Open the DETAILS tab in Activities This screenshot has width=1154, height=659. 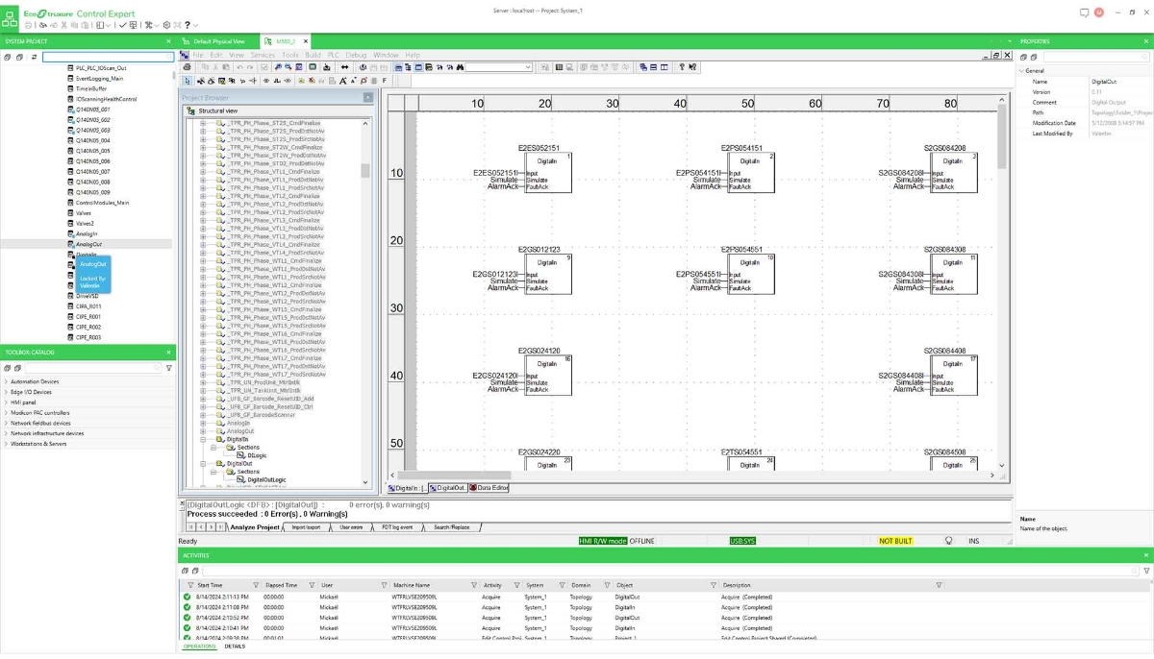[235, 647]
